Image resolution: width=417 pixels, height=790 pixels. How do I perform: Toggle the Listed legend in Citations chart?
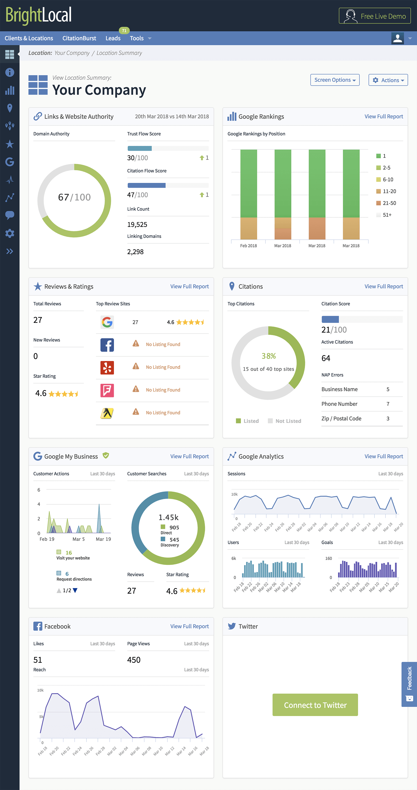coord(247,421)
